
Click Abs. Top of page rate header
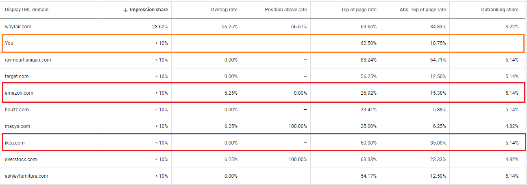[423, 10]
